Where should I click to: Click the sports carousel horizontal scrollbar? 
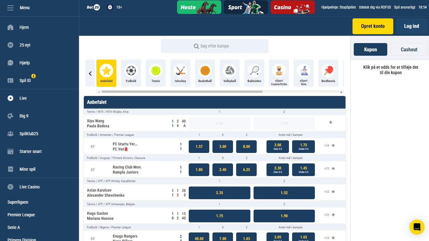(182, 92)
